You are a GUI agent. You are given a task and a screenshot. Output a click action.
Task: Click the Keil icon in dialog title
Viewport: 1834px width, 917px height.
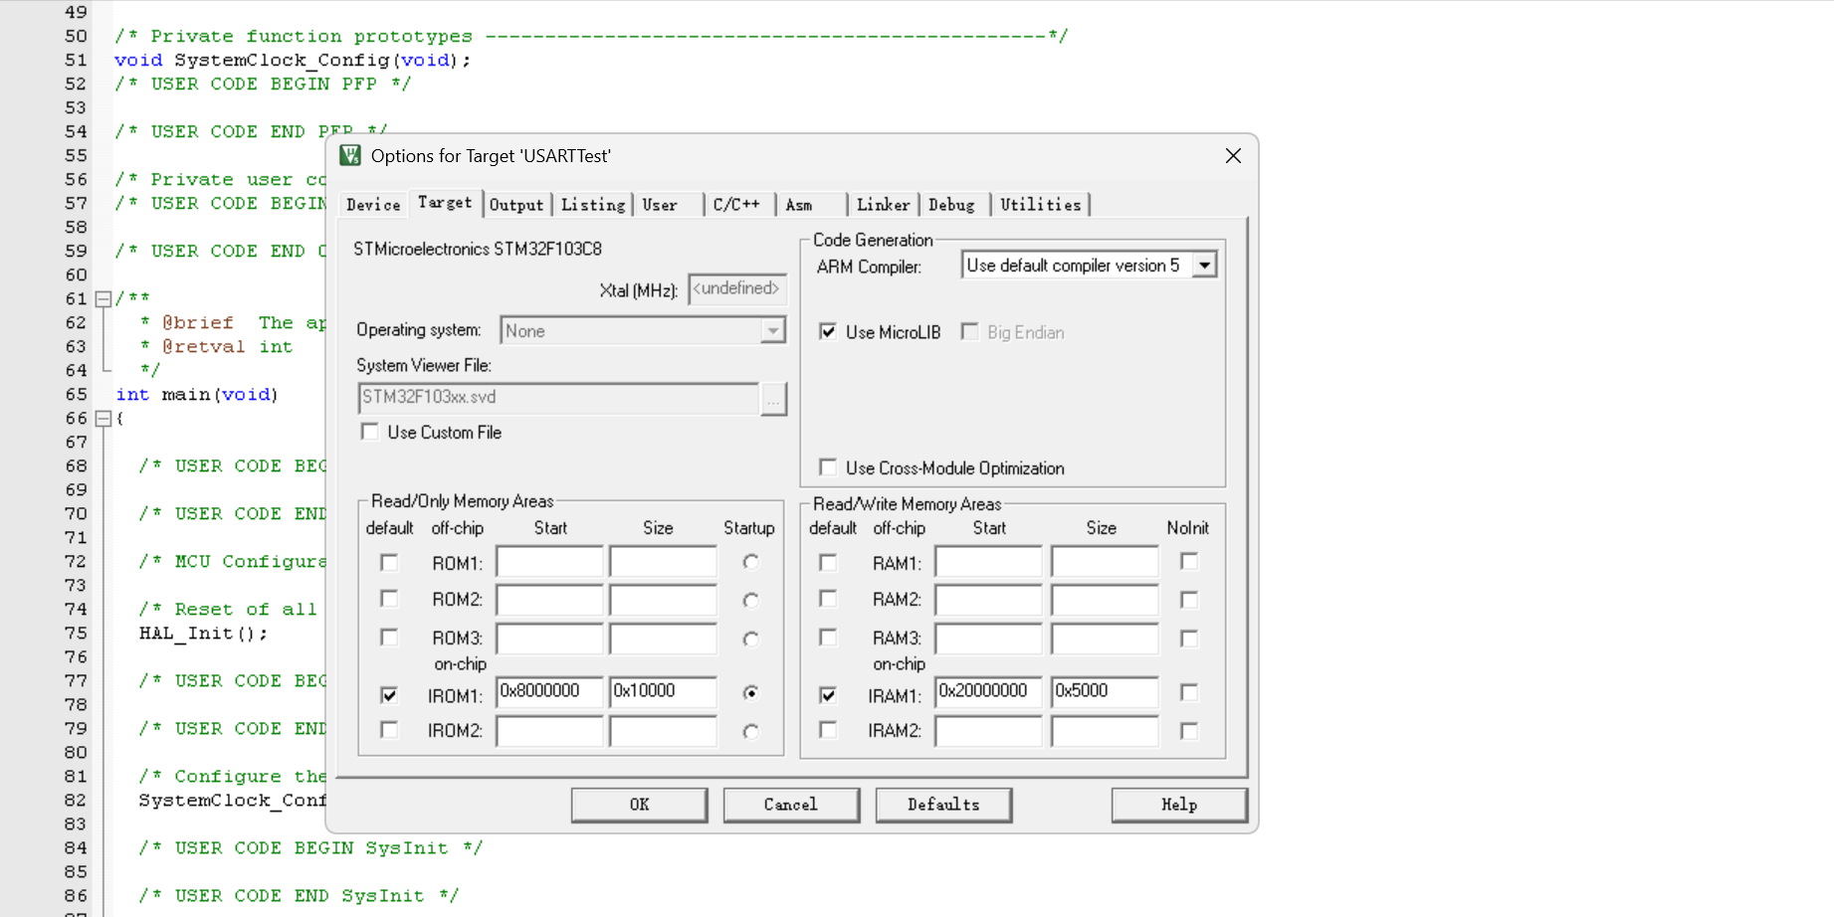[x=350, y=156]
